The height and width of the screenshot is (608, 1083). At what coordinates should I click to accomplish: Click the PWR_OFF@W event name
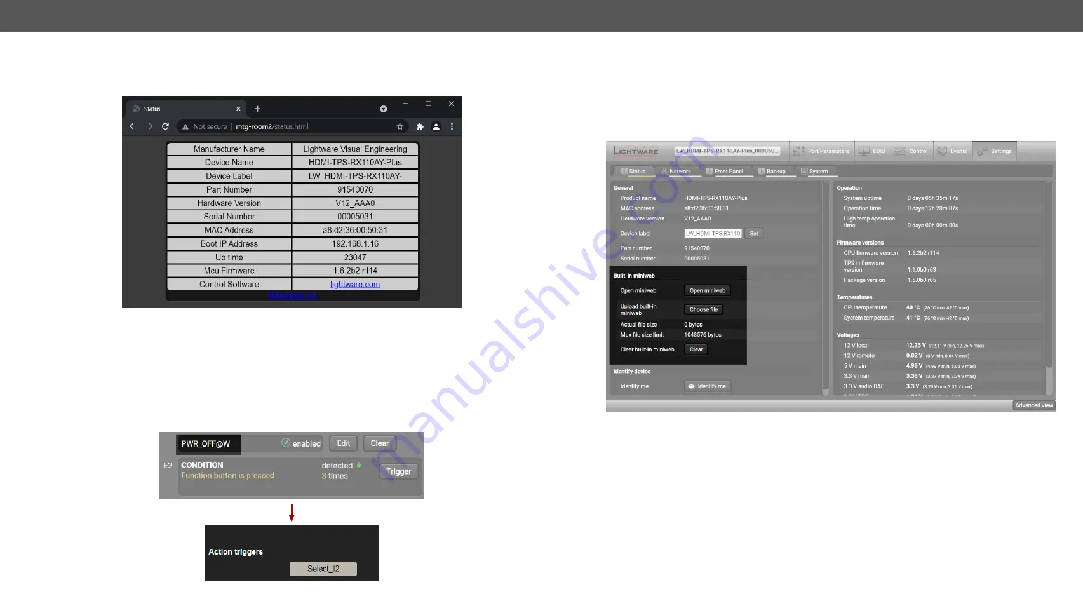(206, 443)
